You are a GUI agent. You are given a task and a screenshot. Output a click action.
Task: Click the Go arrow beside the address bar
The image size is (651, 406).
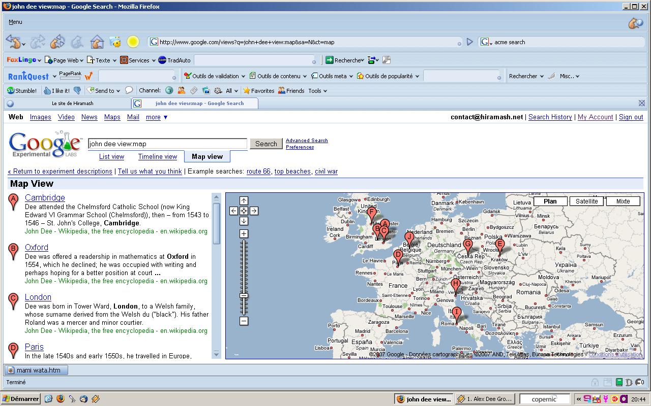470,42
